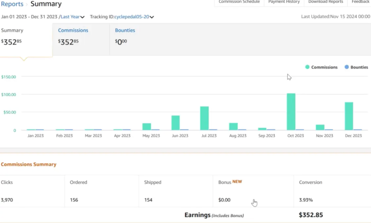Open the Commission Schedule tab
This screenshot has height=223, width=371.
click(239, 2)
